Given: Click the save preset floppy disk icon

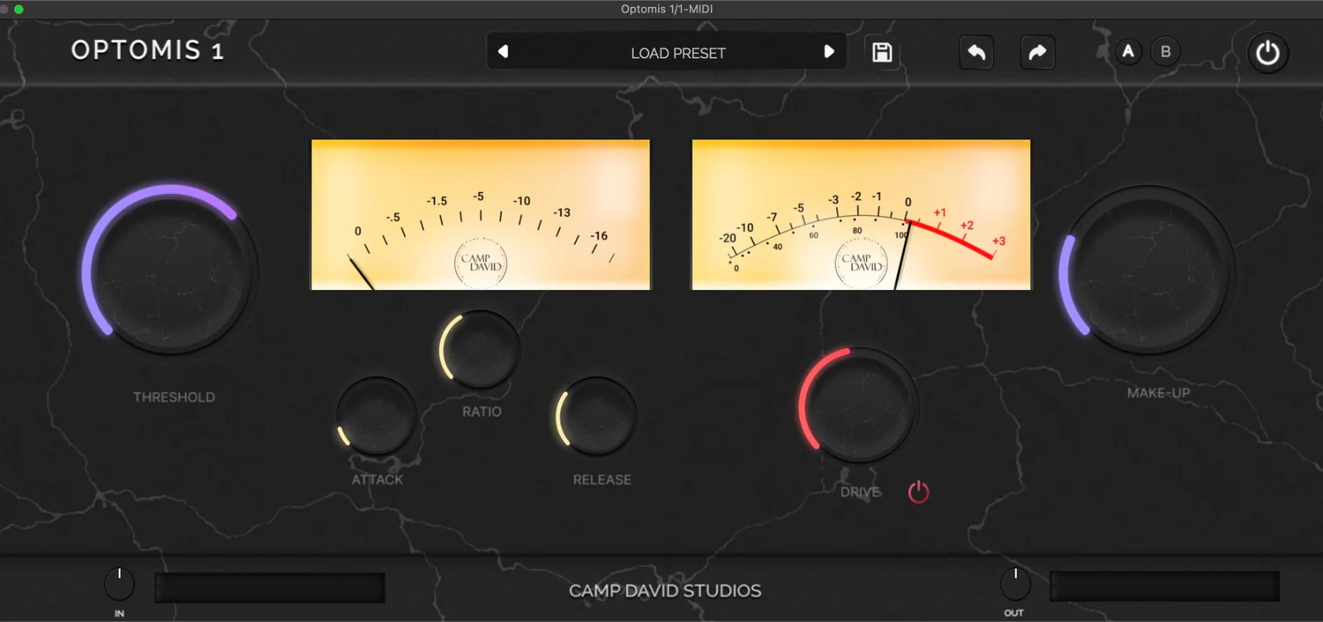Looking at the screenshot, I should point(881,53).
